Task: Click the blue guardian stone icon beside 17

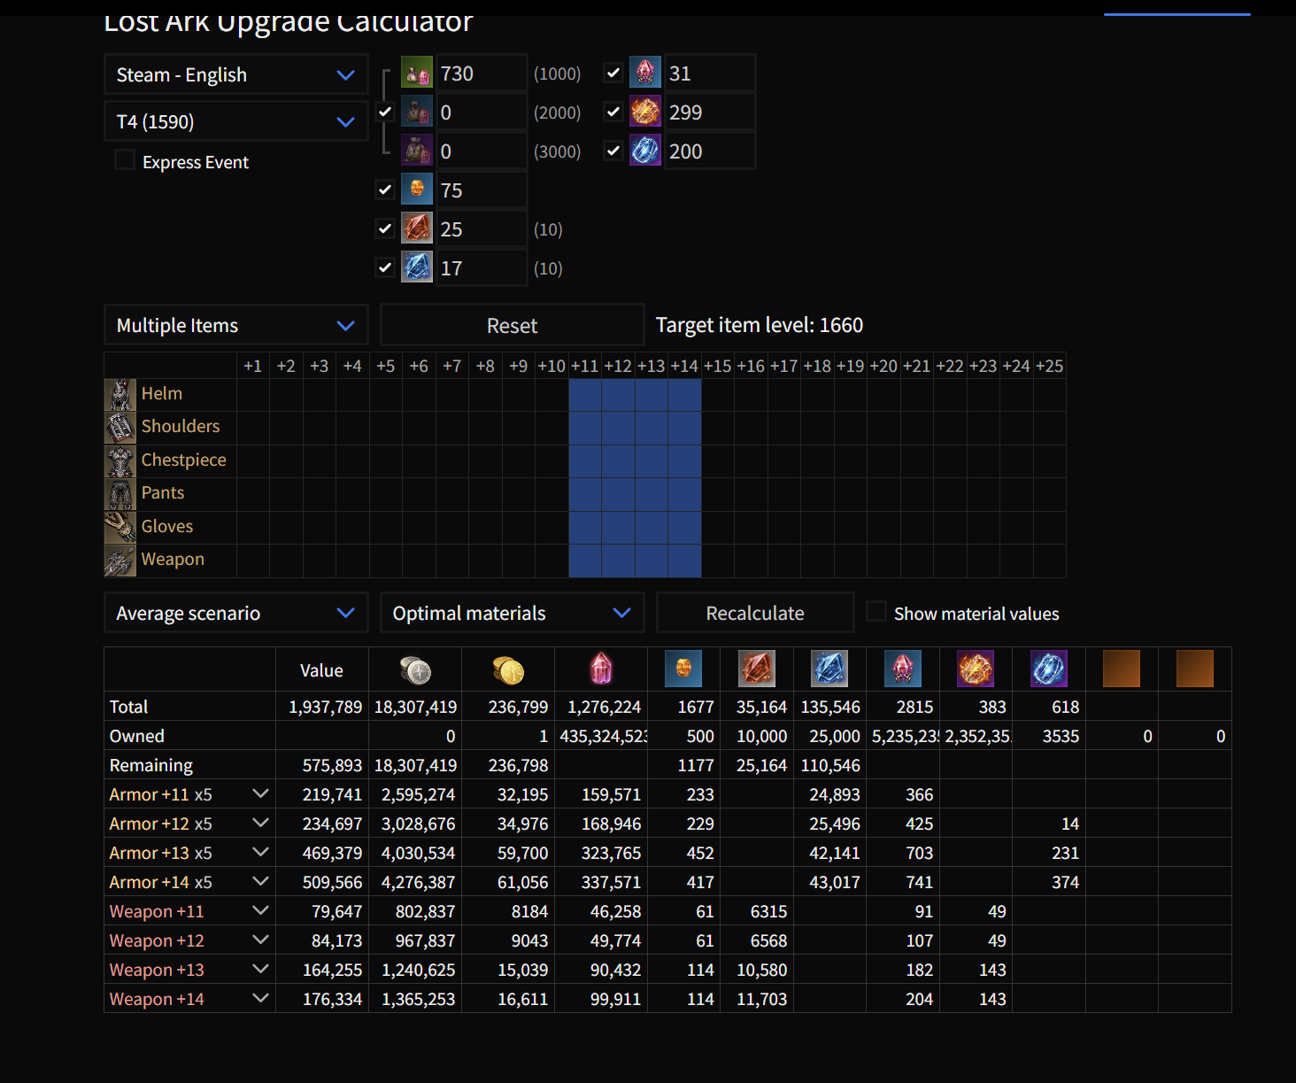Action: (417, 267)
